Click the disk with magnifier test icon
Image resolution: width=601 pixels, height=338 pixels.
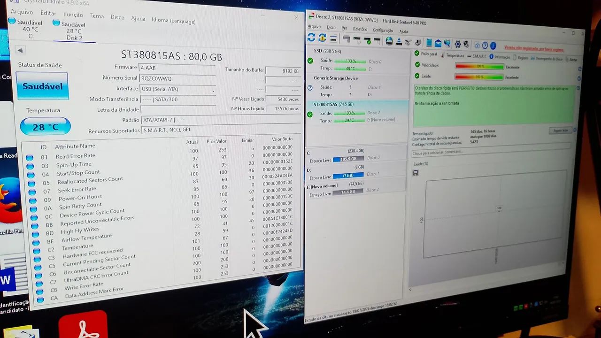coord(377,41)
